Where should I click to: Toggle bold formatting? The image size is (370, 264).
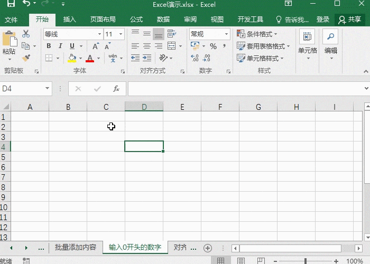click(x=49, y=46)
